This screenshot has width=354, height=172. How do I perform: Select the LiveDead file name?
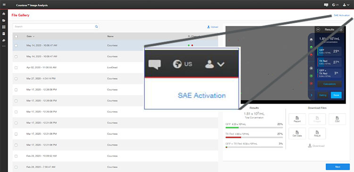(112, 67)
